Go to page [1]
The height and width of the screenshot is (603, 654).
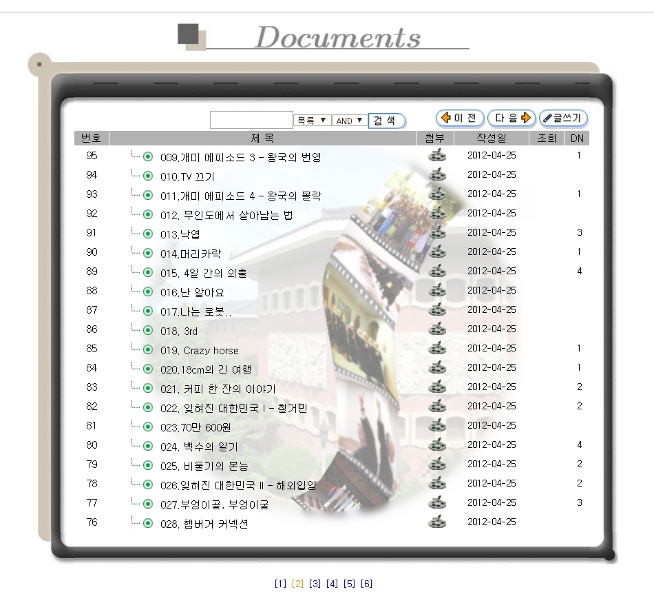click(280, 584)
